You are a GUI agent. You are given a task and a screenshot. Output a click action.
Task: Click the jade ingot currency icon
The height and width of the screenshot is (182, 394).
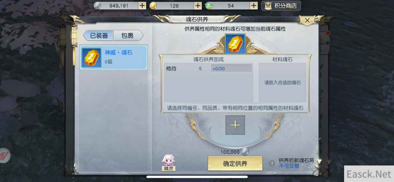point(209,6)
